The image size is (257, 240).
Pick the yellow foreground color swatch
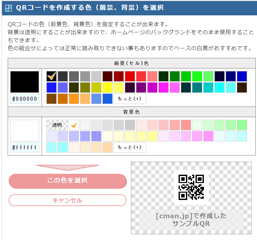(108, 87)
